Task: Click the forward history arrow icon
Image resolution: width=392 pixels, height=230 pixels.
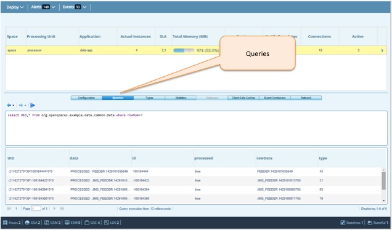Action: tap(21, 105)
